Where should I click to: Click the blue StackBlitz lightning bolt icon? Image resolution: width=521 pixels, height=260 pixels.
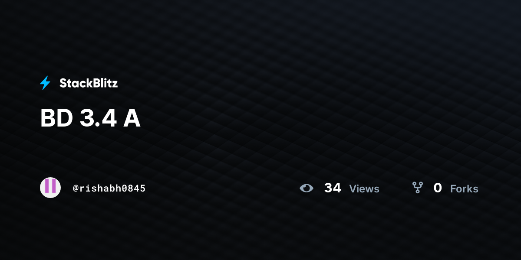[45, 83]
